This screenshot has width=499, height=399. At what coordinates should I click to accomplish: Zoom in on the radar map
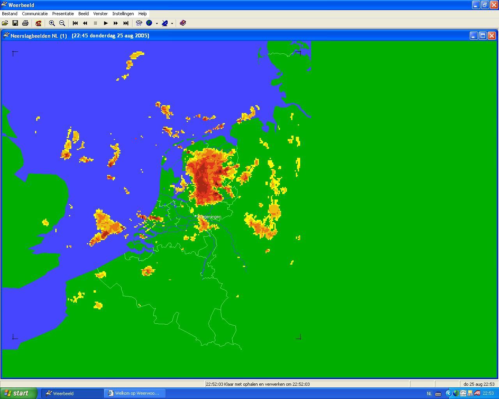[x=52, y=23]
